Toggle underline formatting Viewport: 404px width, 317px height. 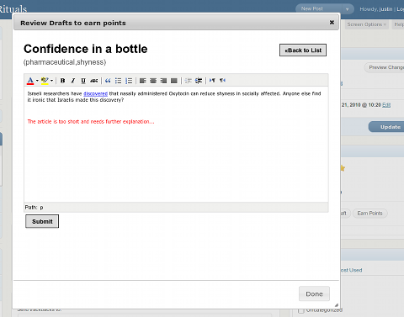click(x=83, y=81)
